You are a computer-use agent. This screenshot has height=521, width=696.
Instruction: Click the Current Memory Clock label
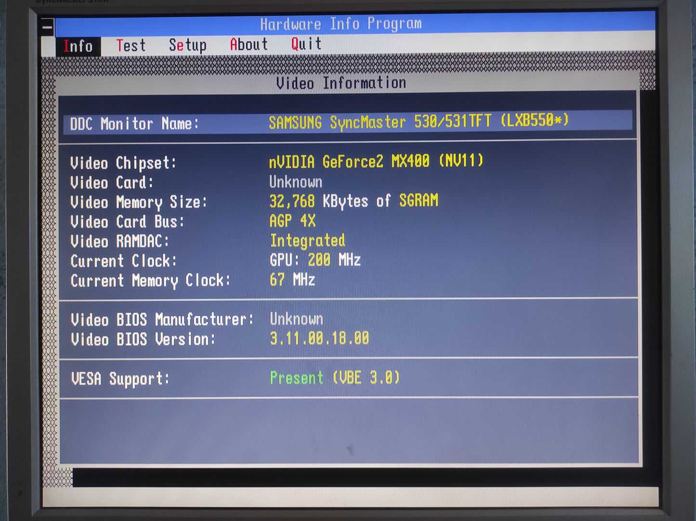coord(150,281)
